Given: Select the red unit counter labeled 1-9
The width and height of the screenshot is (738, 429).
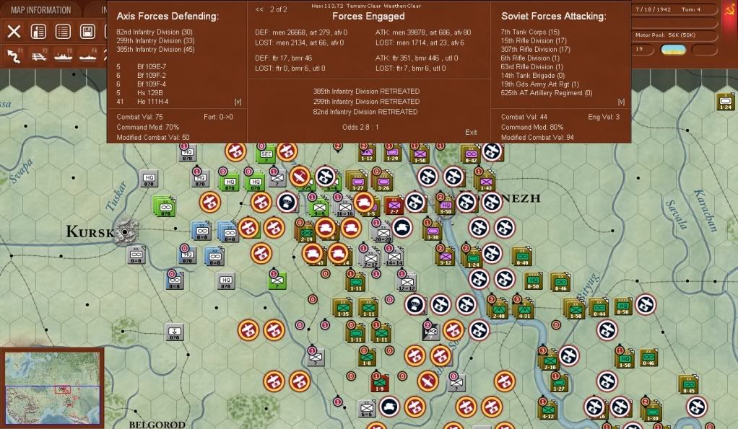Looking at the screenshot, I should [379, 383].
